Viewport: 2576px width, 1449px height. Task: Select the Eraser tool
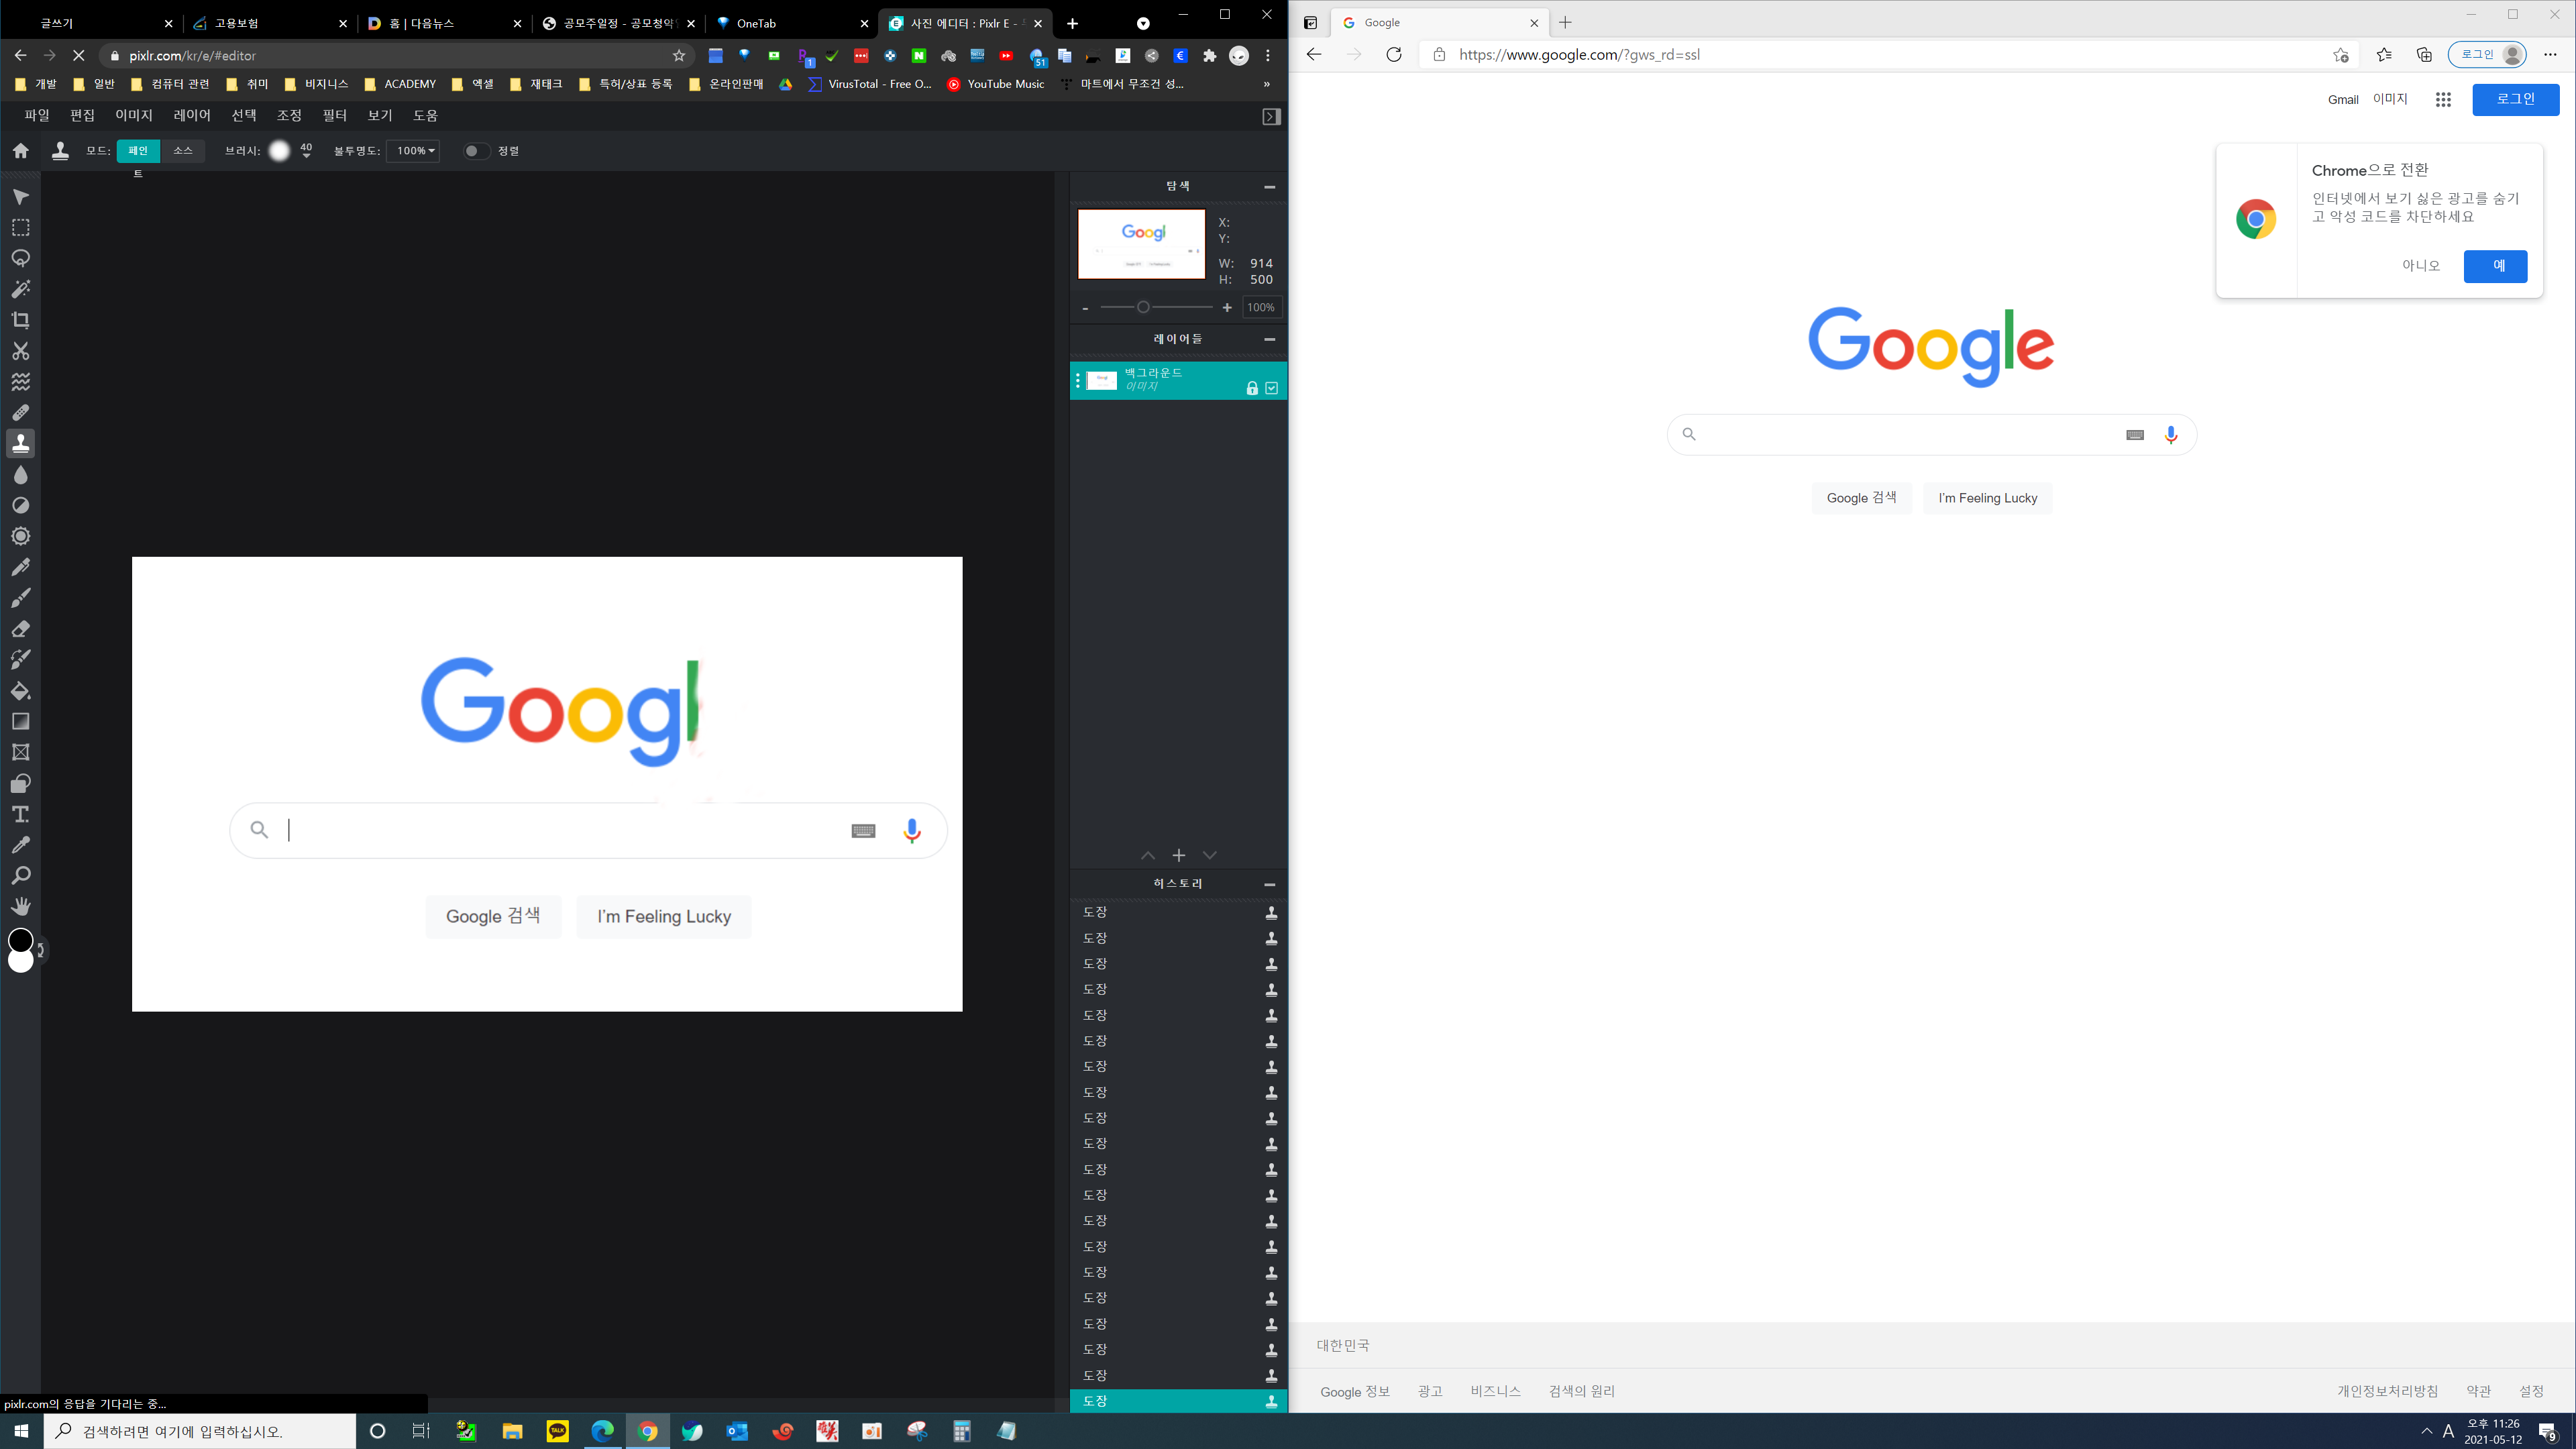(20, 629)
